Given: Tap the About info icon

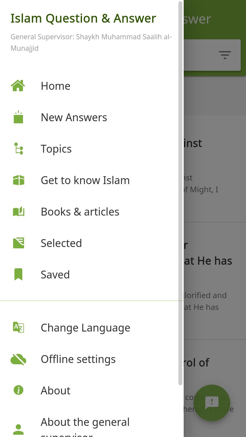Looking at the screenshot, I should tap(18, 390).
